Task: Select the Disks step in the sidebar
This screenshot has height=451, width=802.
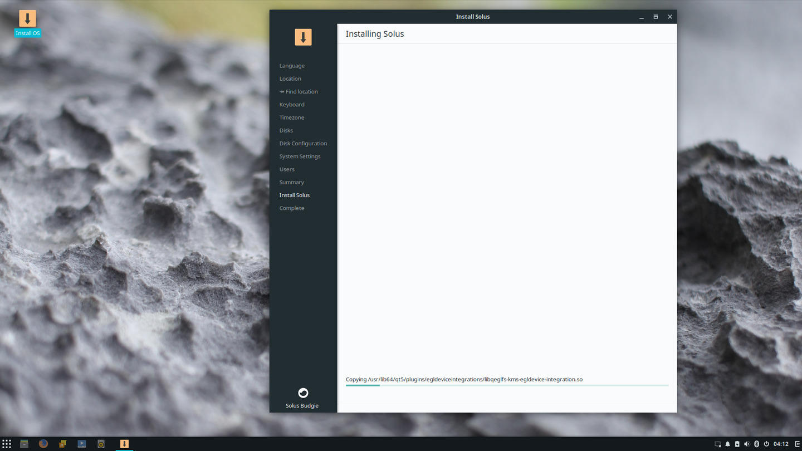Action: (x=286, y=130)
